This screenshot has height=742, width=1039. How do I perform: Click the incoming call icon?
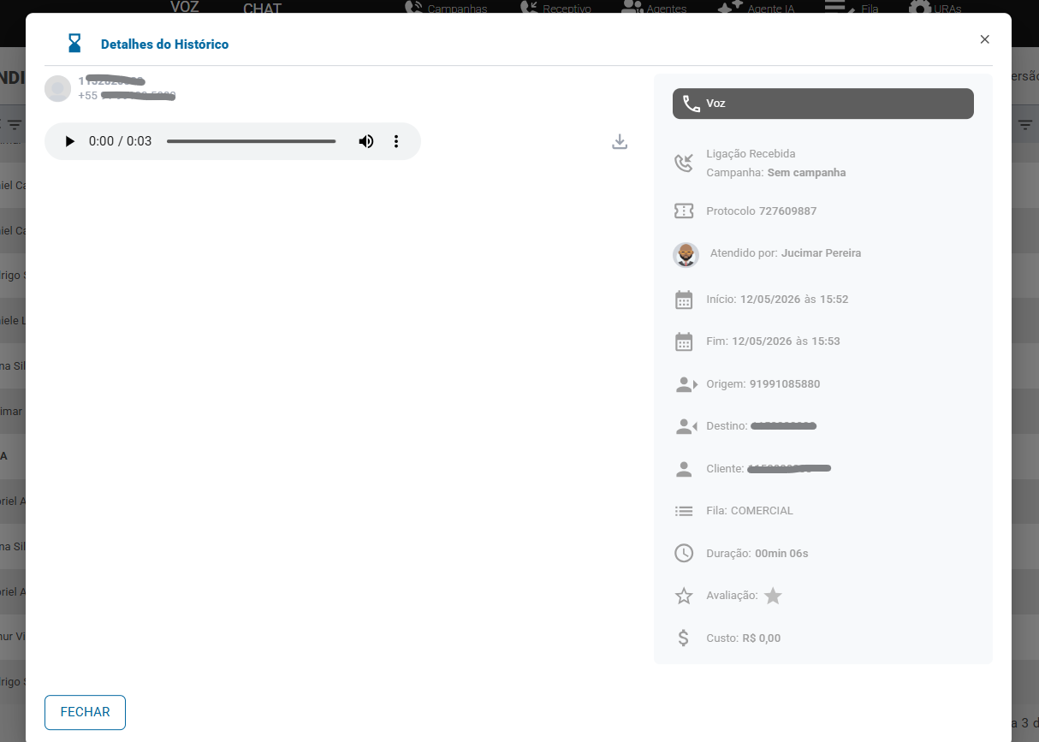tap(684, 163)
